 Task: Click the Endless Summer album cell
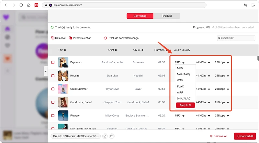(137, 116)
